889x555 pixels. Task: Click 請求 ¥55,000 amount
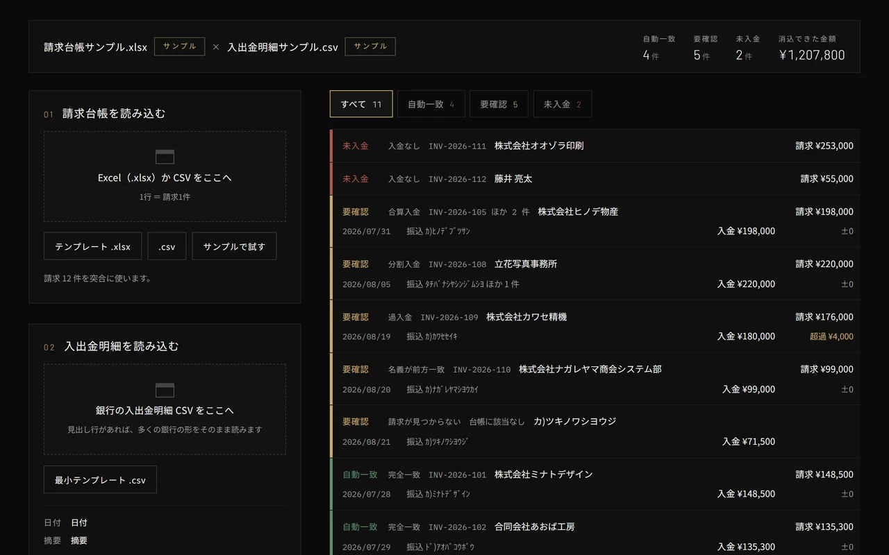point(826,178)
